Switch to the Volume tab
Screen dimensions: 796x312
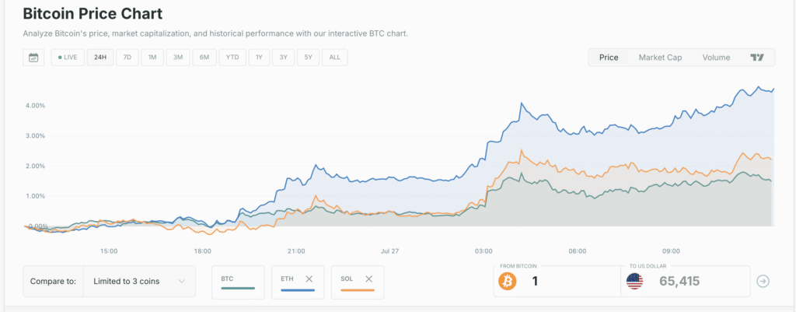coord(716,58)
